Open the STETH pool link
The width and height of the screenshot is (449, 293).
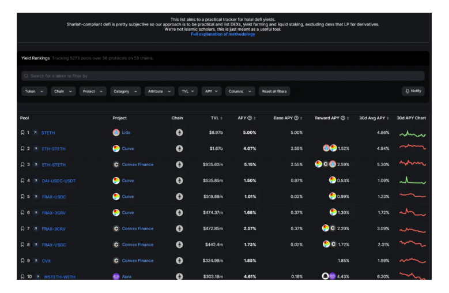coord(48,133)
